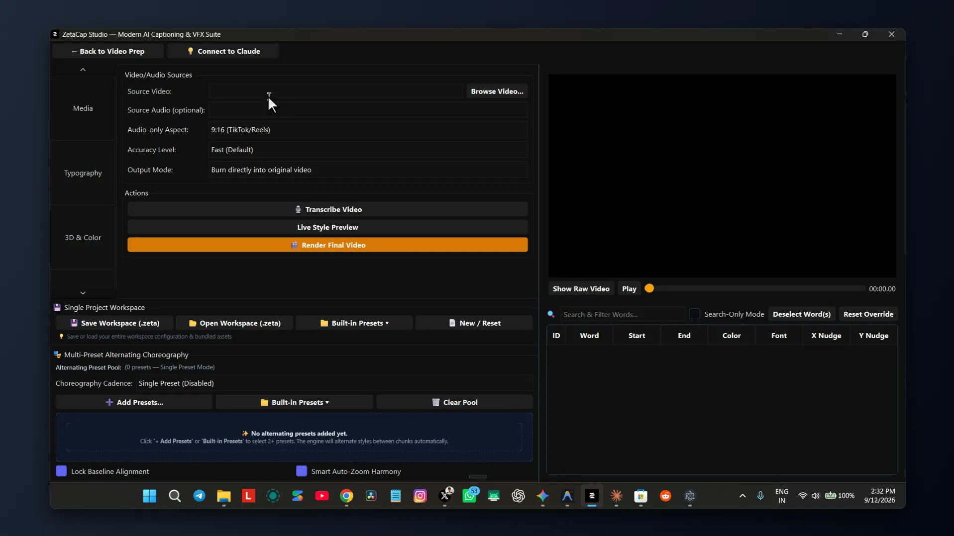954x536 pixels.
Task: Enable Search-Only Mode checkbox
Action: pos(694,314)
